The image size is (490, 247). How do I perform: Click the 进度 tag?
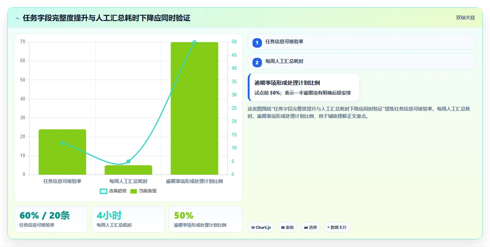pyautogui.click(x=310, y=227)
